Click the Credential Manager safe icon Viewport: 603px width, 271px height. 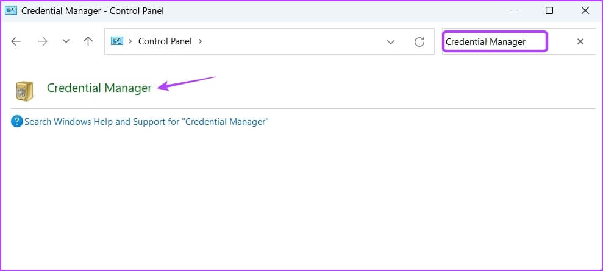(x=25, y=91)
